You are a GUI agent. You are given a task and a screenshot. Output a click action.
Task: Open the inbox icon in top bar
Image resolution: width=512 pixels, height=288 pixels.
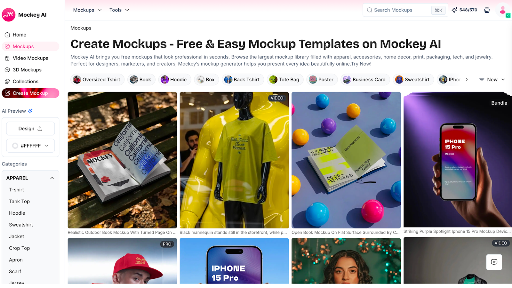click(487, 10)
